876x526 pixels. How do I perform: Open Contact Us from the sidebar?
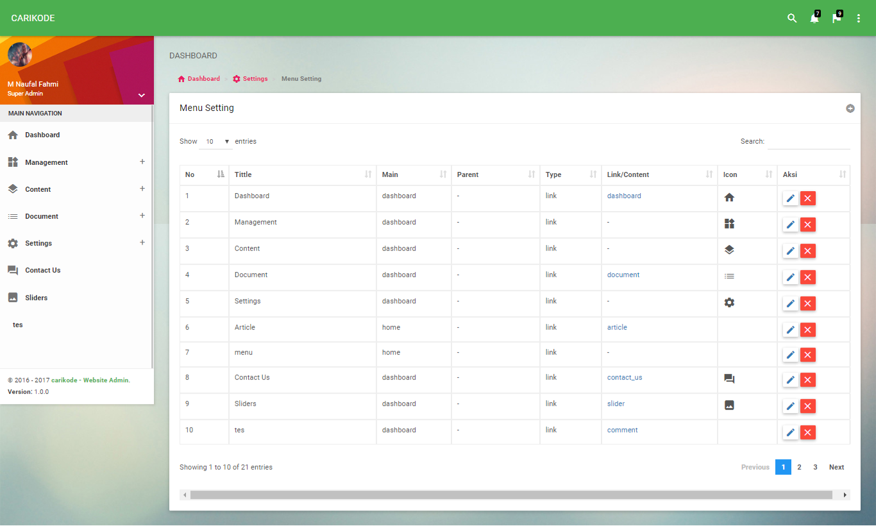42,270
